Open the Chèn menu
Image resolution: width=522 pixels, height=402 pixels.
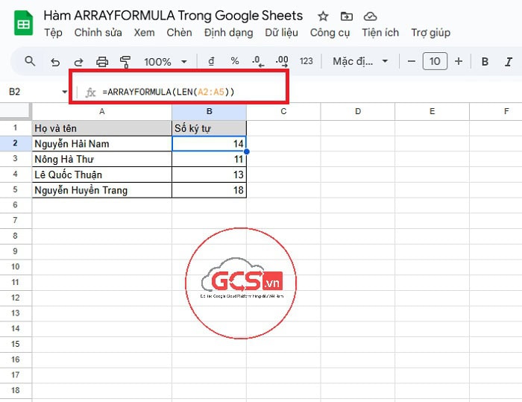179,32
